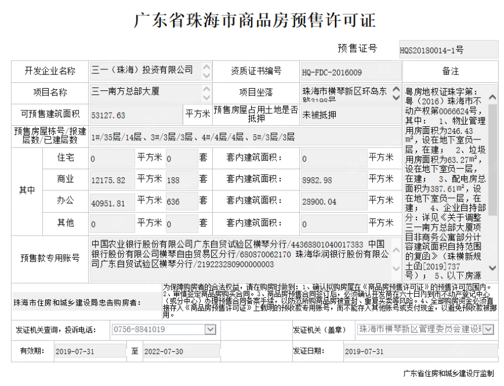The image size is (504, 386).
Task: Click the down arrow in project location field
Action: tap(396, 97)
